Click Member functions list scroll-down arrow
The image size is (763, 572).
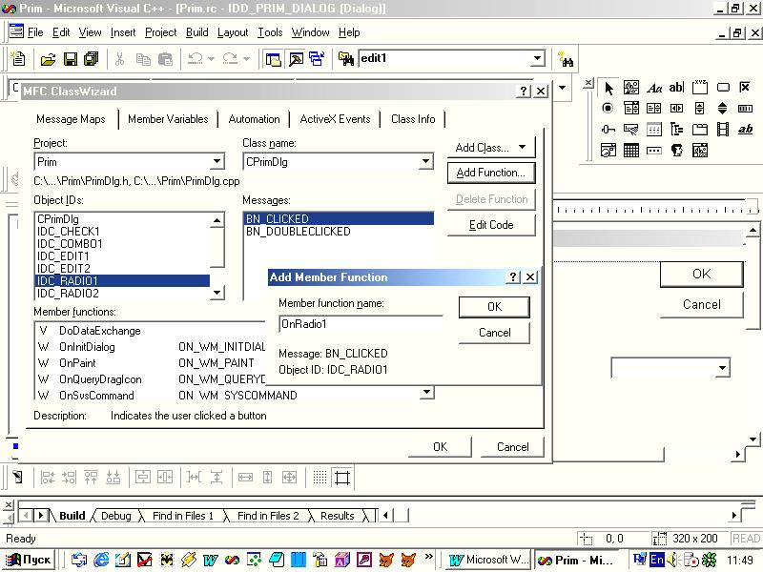click(x=426, y=392)
